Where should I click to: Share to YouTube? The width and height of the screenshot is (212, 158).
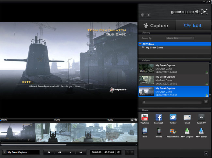pyautogui.click(x=144, y=119)
